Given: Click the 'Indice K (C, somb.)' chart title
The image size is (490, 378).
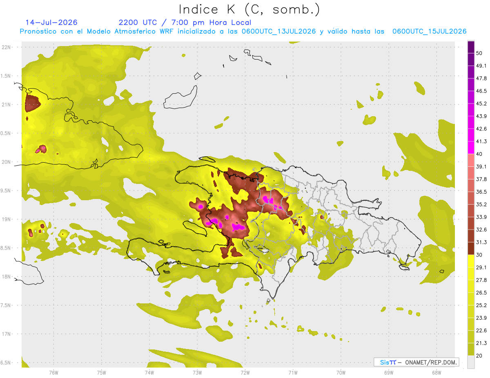Looking at the screenshot, I should tap(249, 10).
